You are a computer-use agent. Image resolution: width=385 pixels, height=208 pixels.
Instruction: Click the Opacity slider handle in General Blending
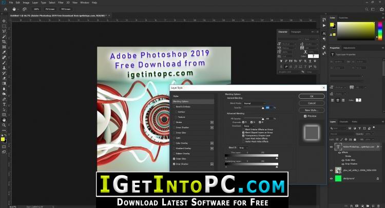(263, 108)
